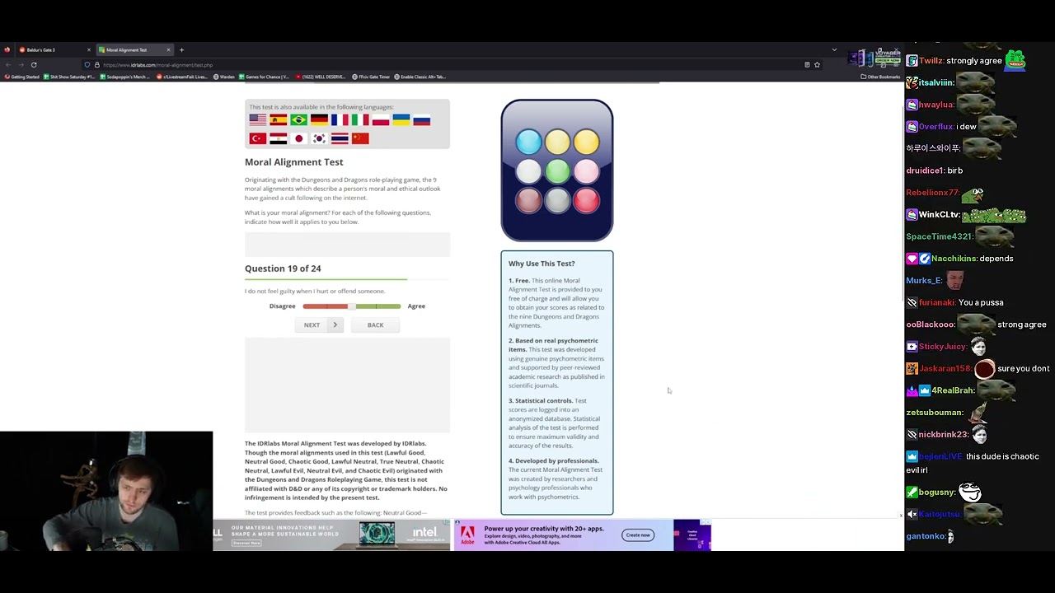Click the red Disagree side of slider

coord(325,306)
